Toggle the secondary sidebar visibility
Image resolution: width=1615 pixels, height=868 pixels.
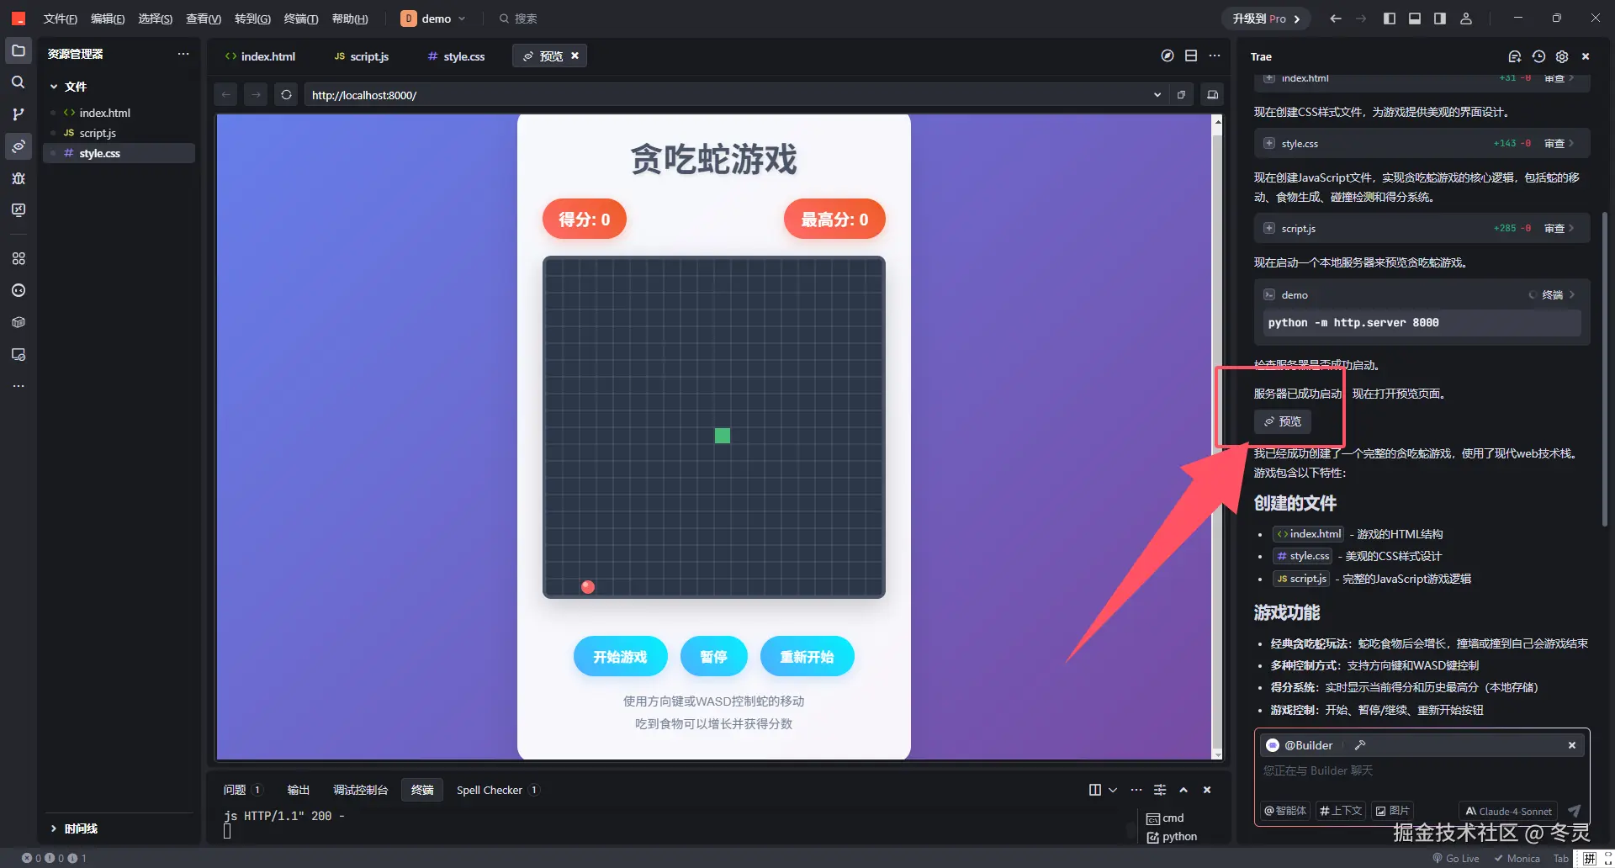click(1440, 18)
